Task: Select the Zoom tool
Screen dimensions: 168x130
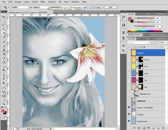Action: click(4, 103)
